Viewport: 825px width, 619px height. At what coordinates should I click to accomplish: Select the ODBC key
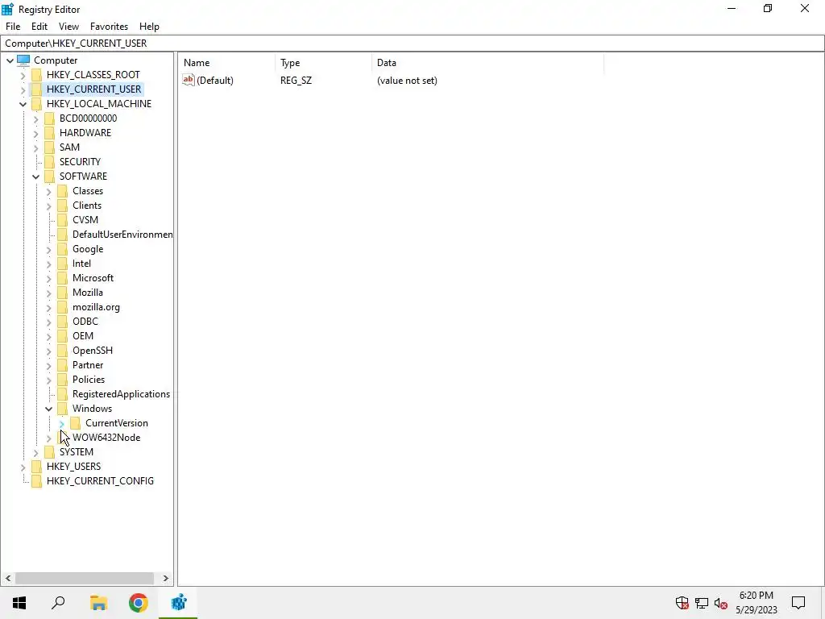(85, 322)
